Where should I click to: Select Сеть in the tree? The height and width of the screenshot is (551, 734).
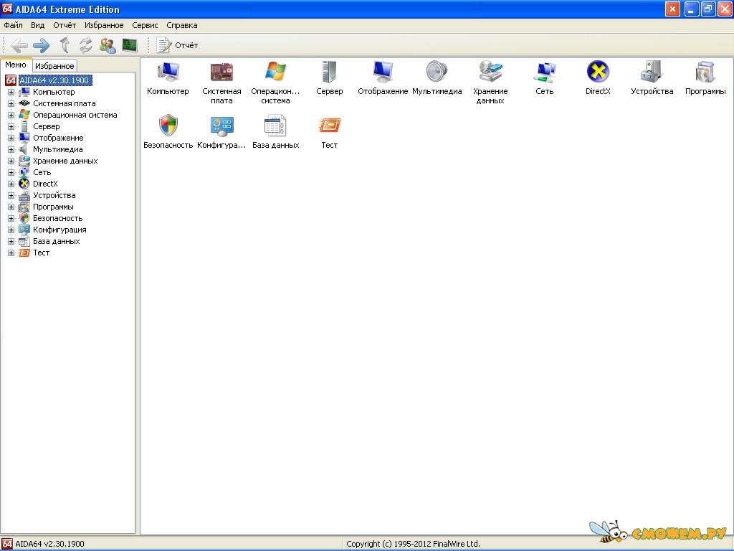click(42, 172)
